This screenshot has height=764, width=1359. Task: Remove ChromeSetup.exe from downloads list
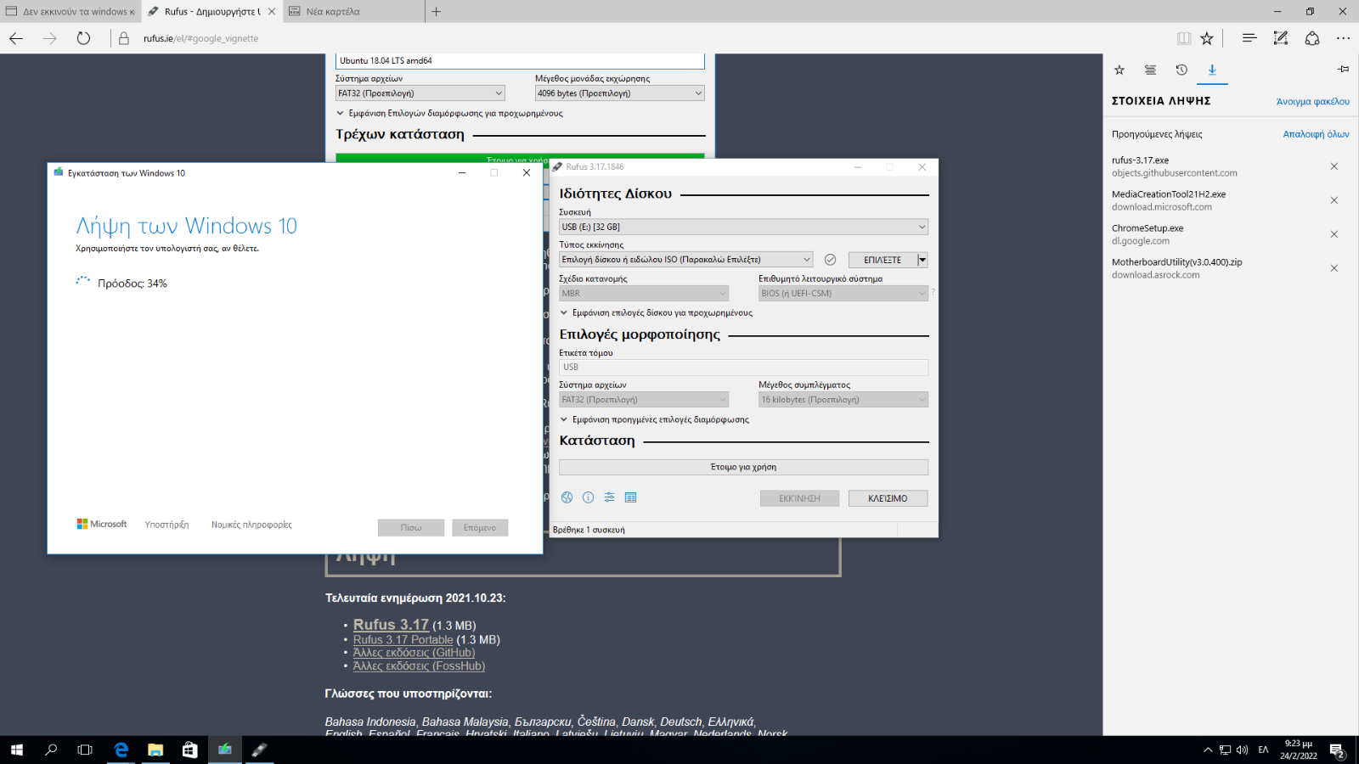pyautogui.click(x=1334, y=234)
